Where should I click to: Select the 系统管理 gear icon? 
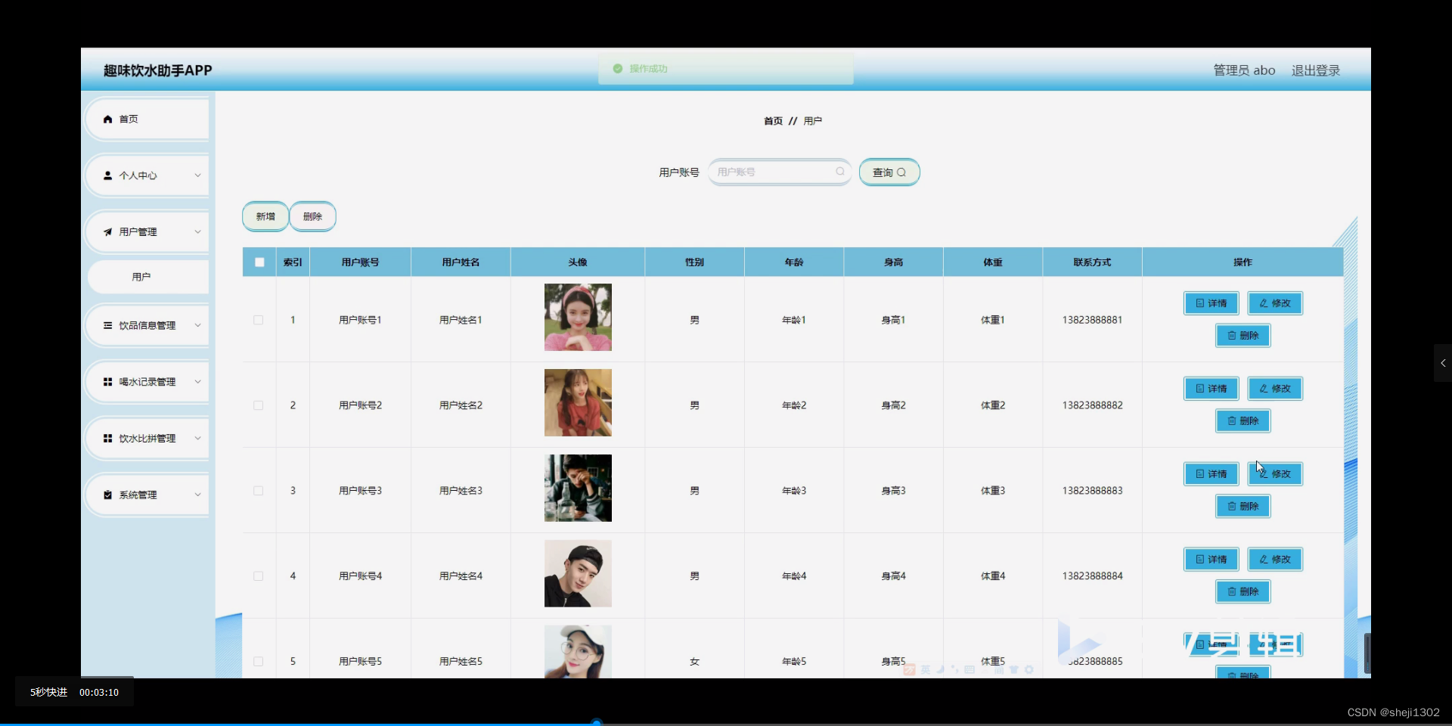pos(109,495)
